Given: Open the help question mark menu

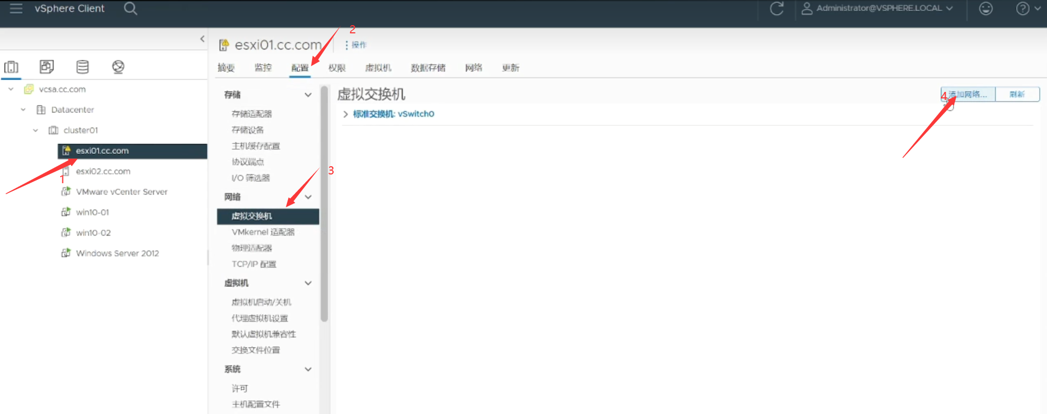Looking at the screenshot, I should pyautogui.click(x=1028, y=8).
